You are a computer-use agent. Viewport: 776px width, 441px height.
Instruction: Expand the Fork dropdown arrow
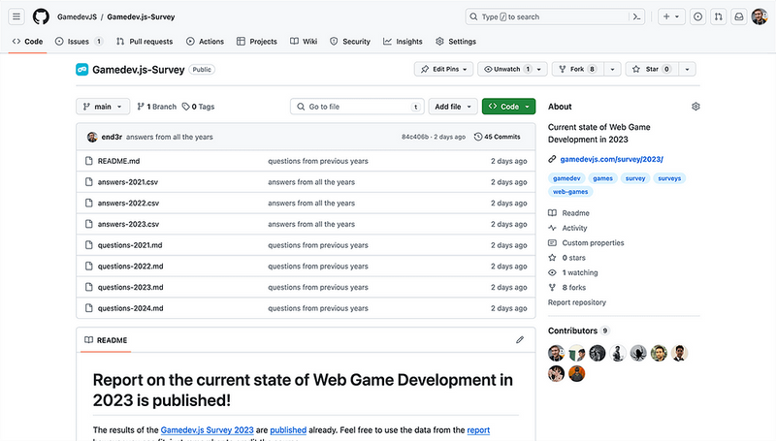tap(612, 69)
